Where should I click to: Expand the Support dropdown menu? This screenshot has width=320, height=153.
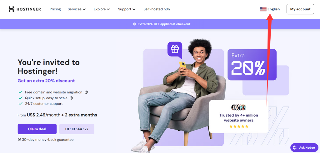pos(127,9)
